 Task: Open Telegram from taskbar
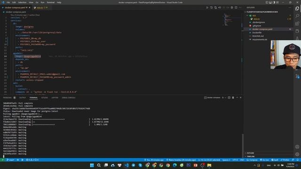[134, 165]
